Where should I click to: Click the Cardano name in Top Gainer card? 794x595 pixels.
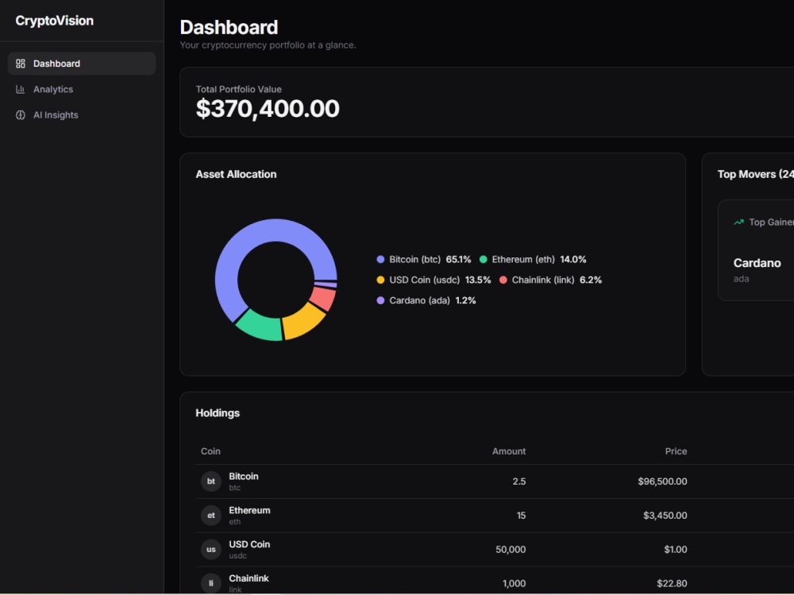pos(757,263)
